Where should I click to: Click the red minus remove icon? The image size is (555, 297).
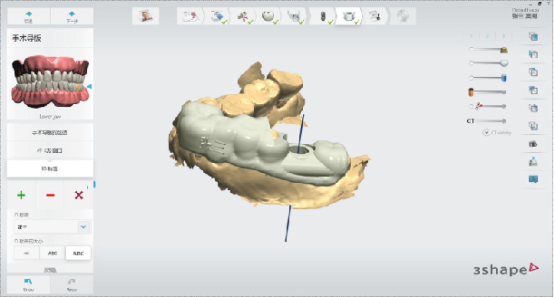click(50, 195)
